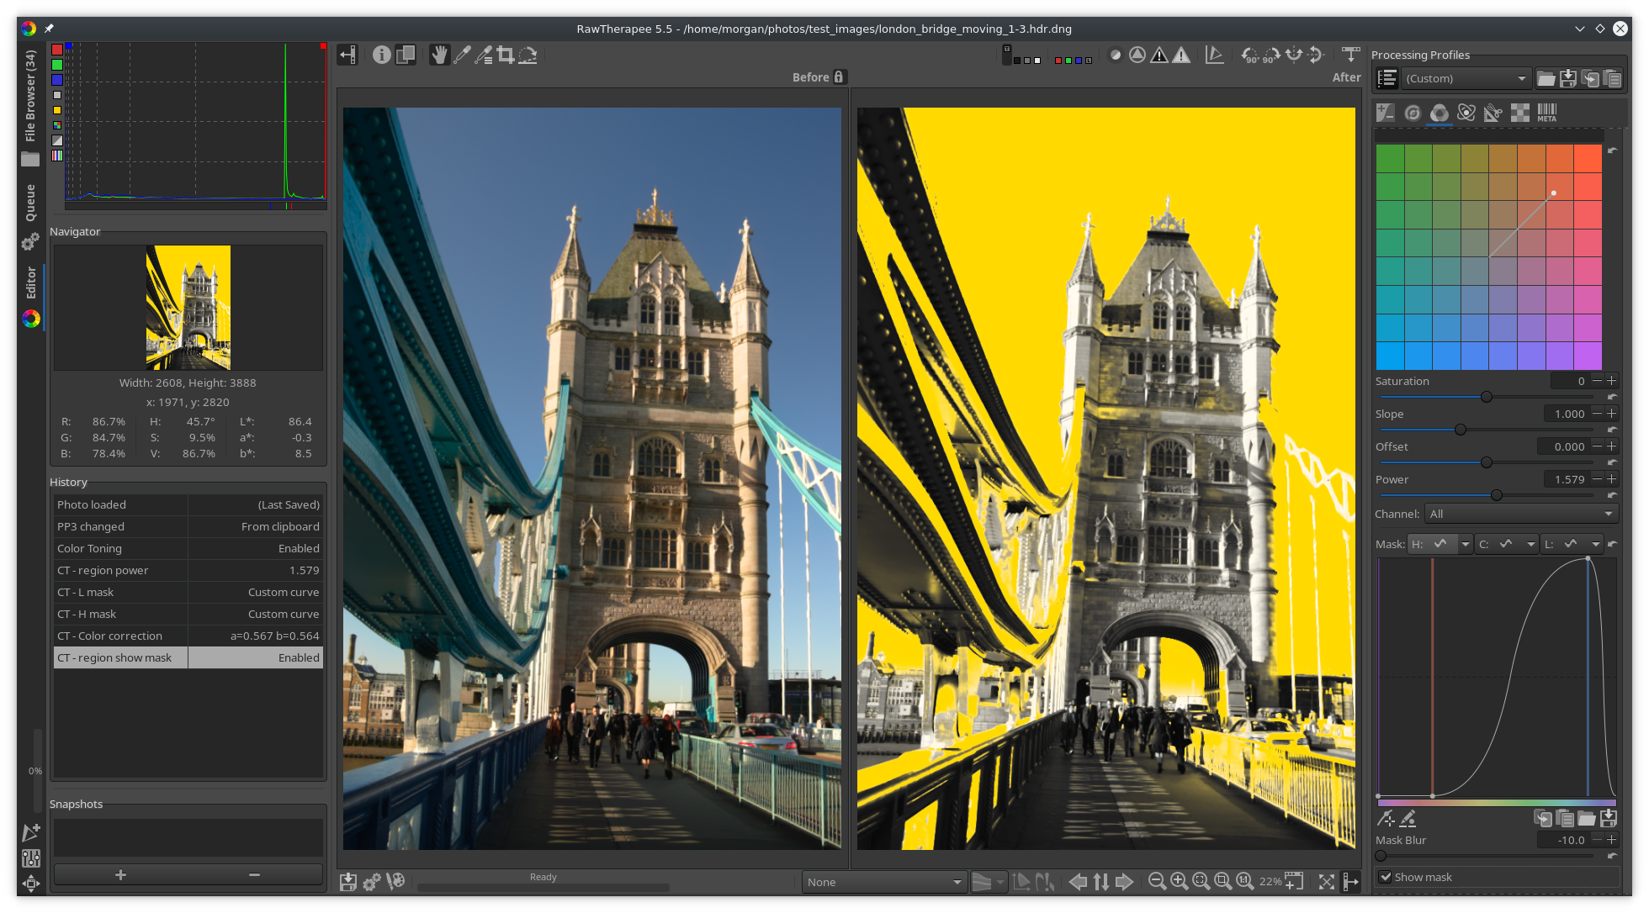
Task: Open the image info overlay
Action: tap(382, 55)
